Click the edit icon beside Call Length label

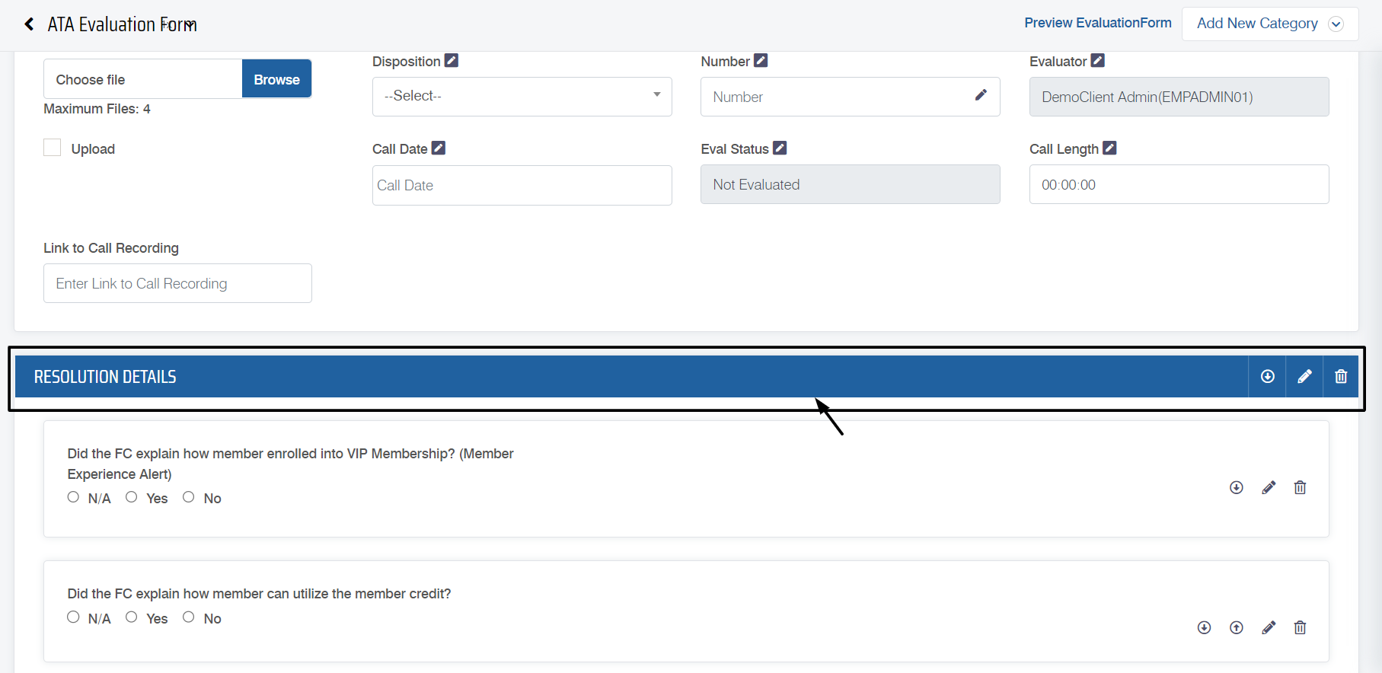[1109, 148]
